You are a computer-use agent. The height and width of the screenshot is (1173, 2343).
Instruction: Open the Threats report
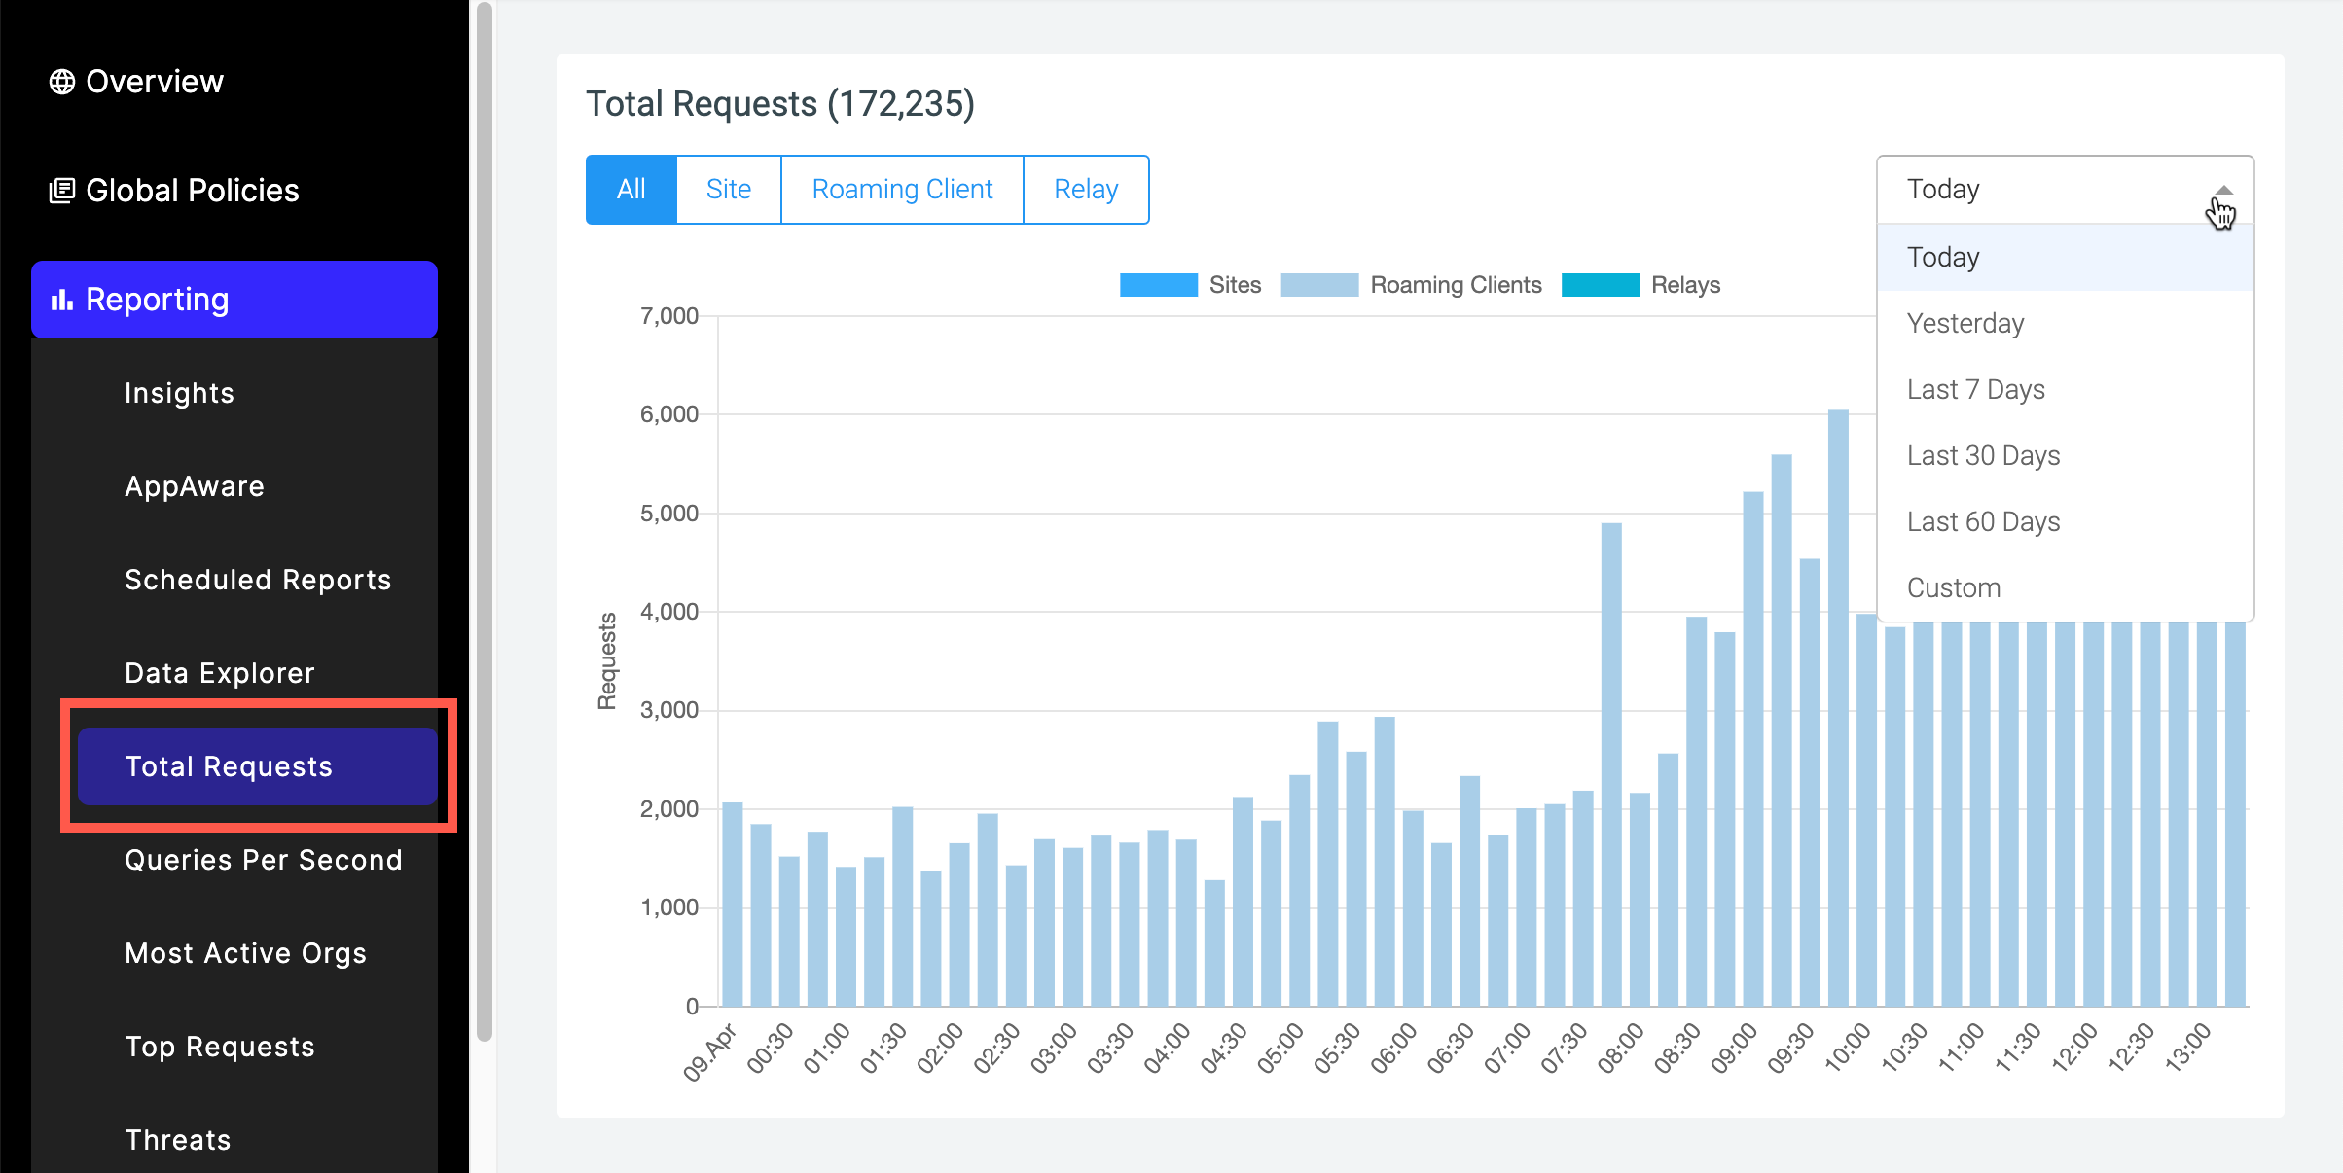(x=177, y=1139)
